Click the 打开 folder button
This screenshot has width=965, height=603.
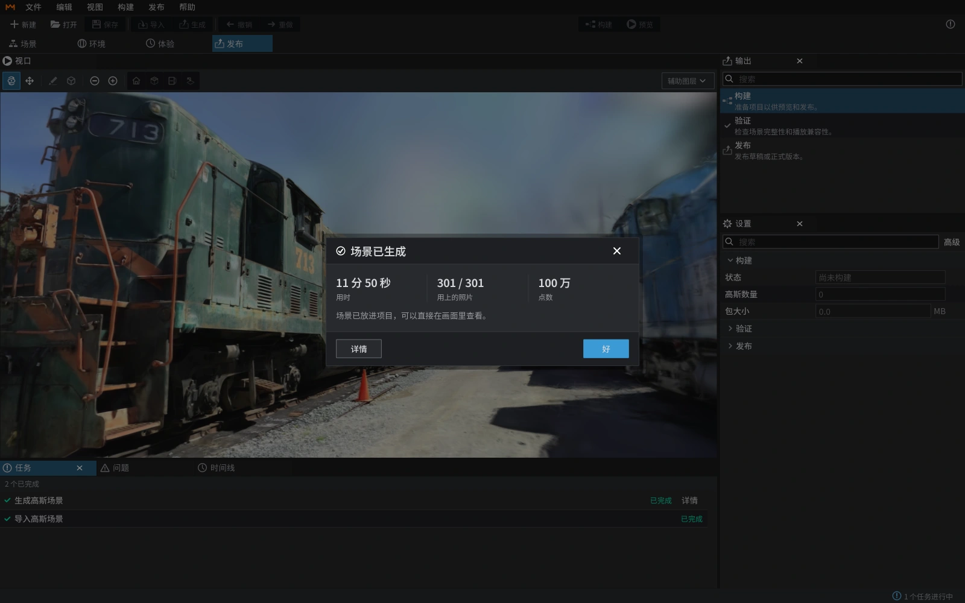click(64, 25)
